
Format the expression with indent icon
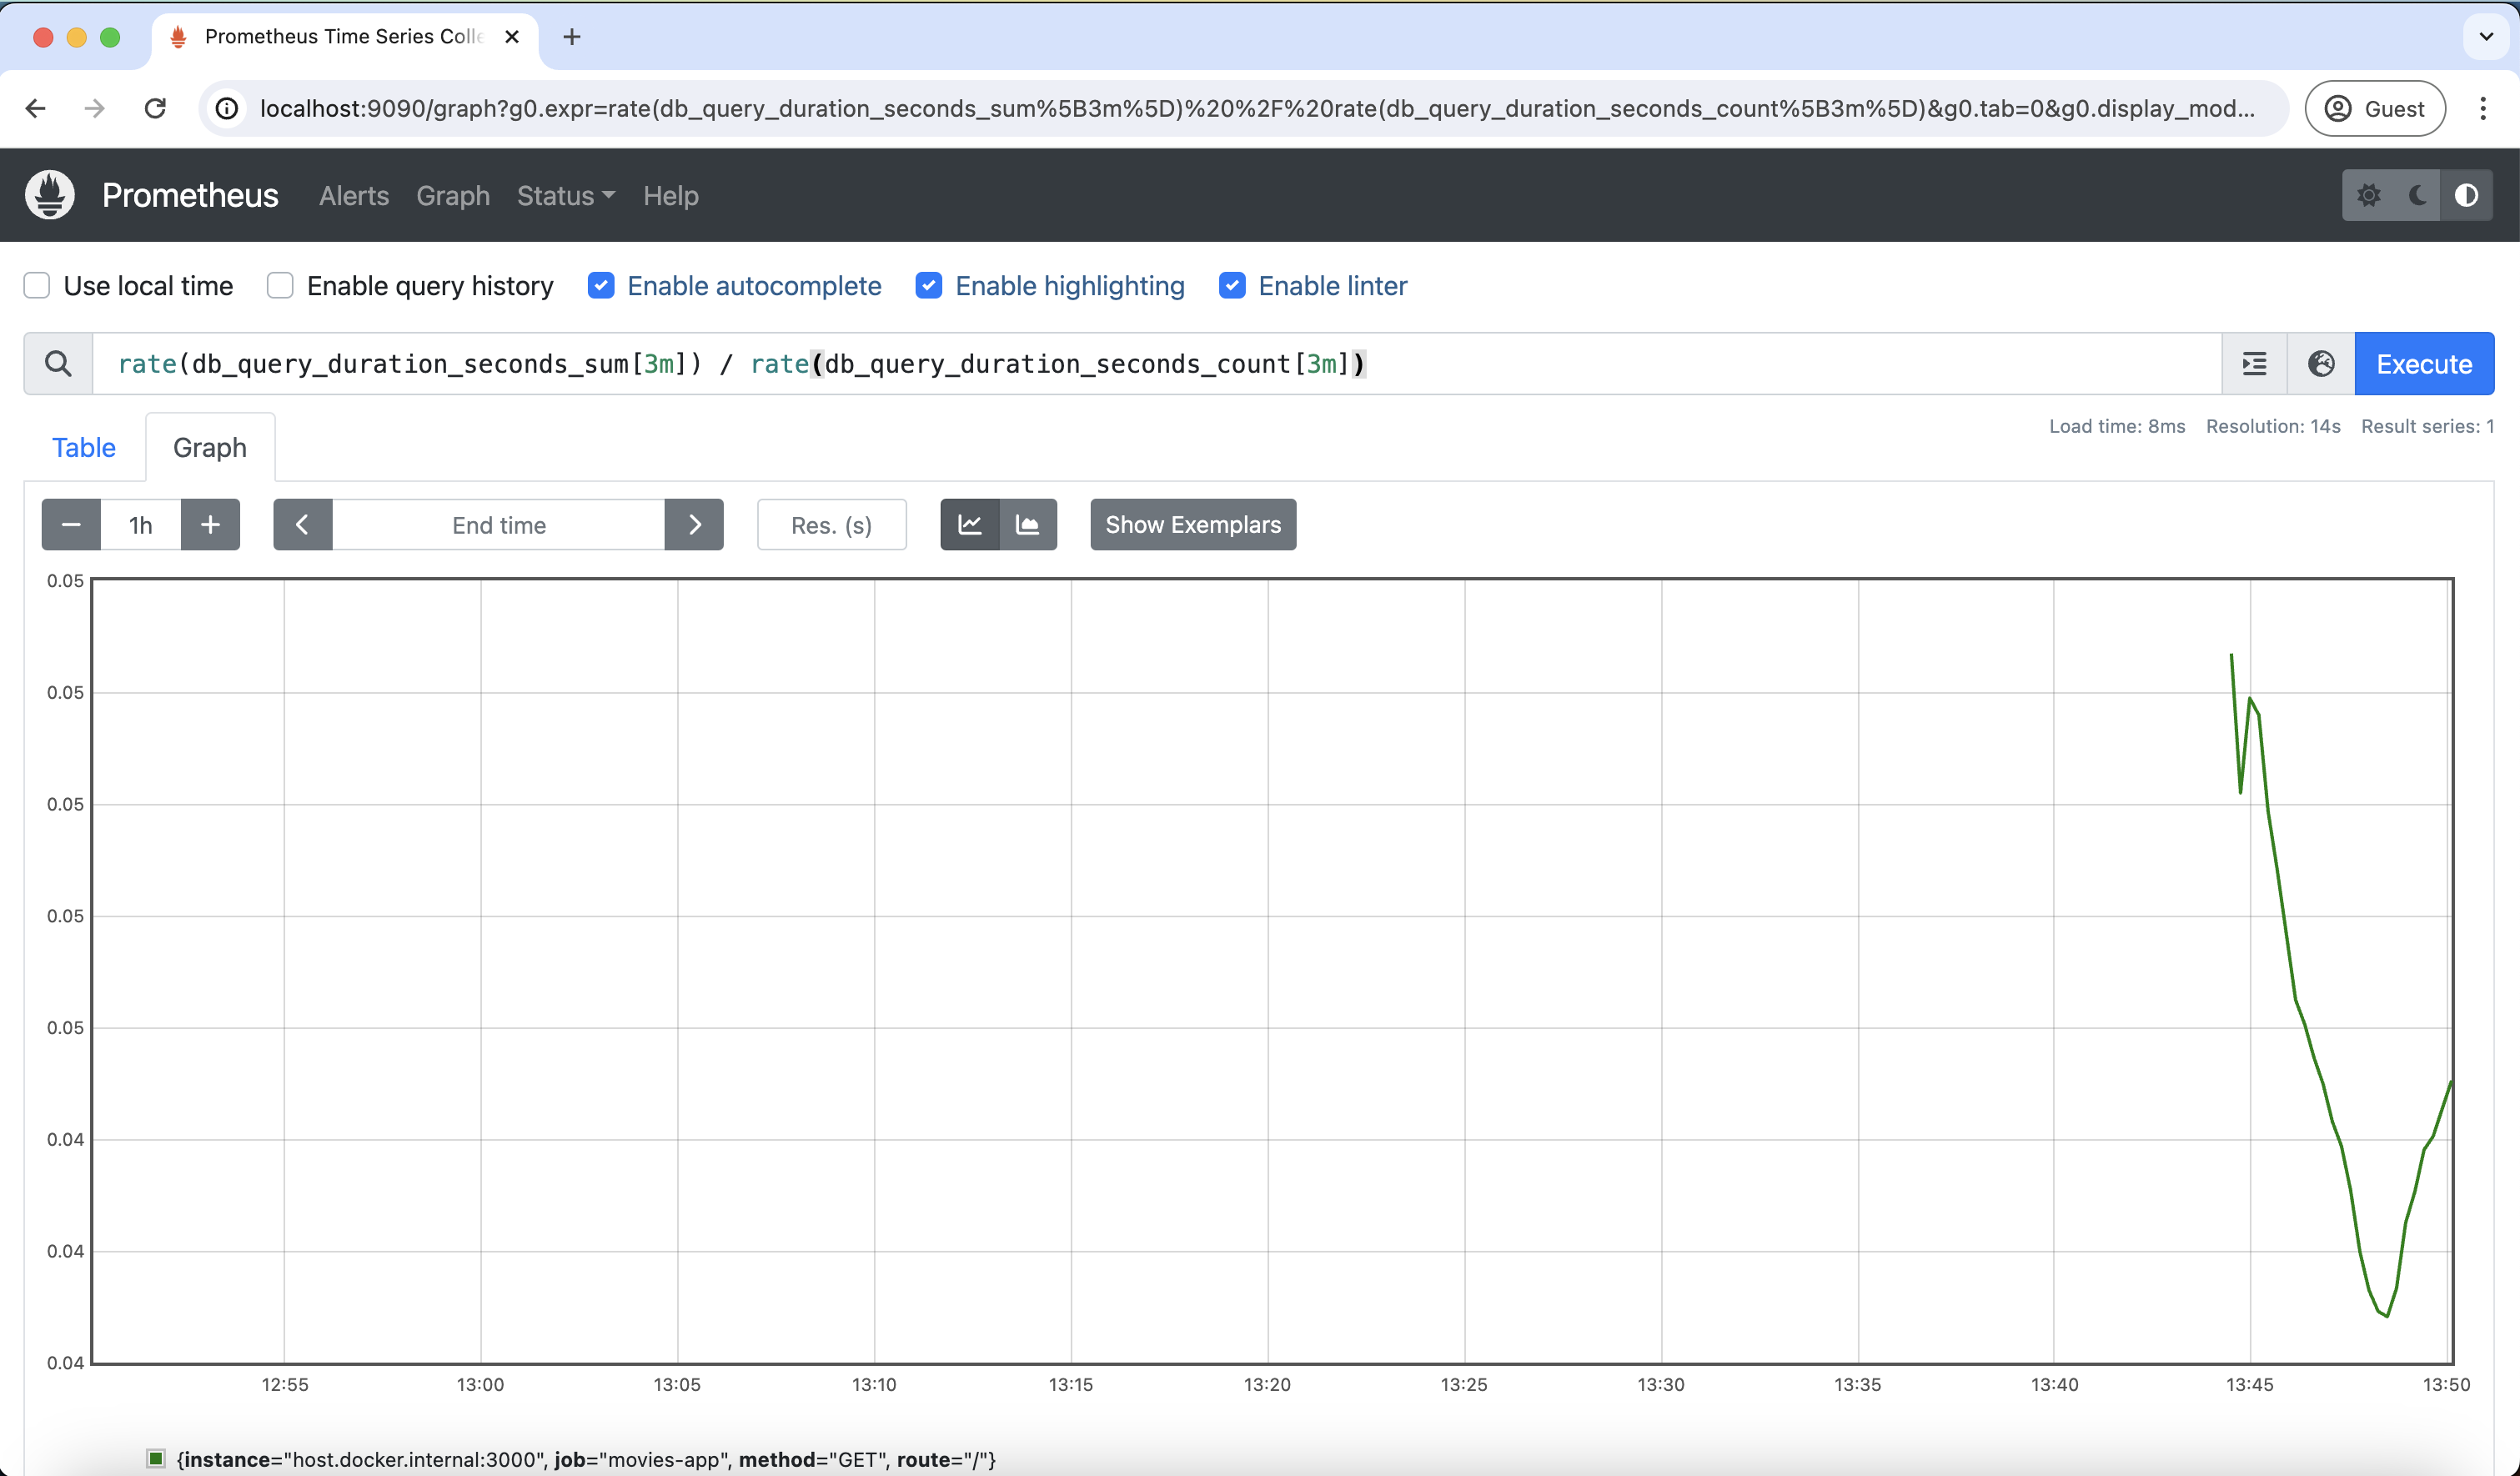tap(2255, 364)
